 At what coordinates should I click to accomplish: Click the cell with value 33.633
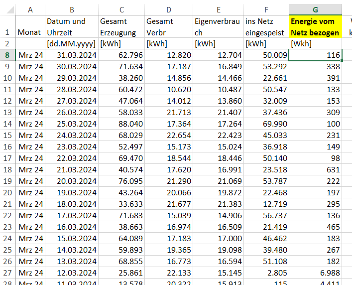click(x=121, y=204)
